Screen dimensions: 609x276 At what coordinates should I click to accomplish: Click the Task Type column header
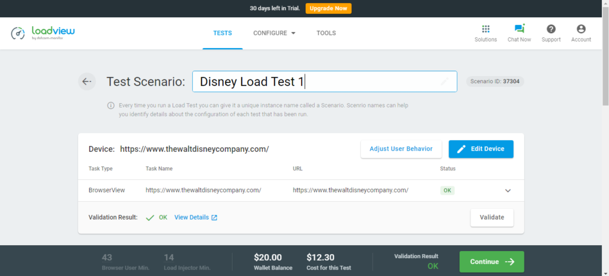click(101, 169)
